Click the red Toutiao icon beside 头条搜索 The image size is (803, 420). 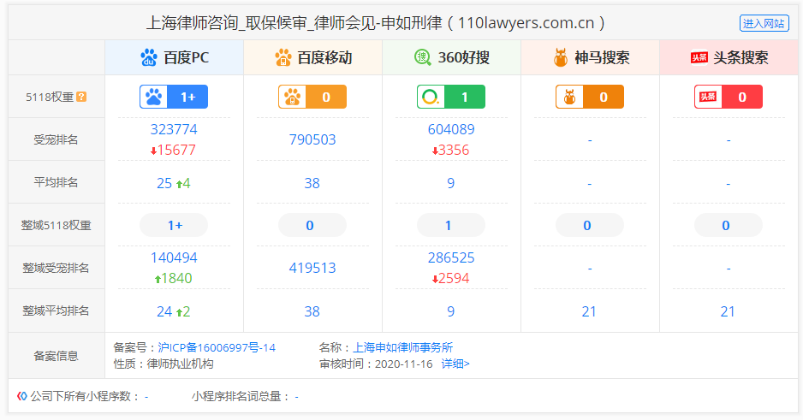699,58
